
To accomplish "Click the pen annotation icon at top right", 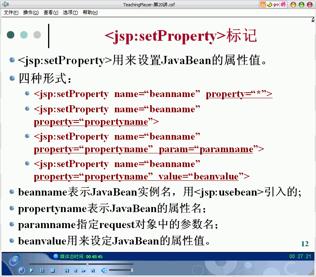I will click(313, 20).
